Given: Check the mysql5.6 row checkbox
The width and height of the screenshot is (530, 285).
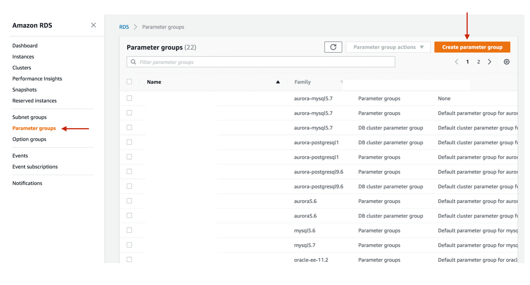Looking at the screenshot, I should click(129, 230).
